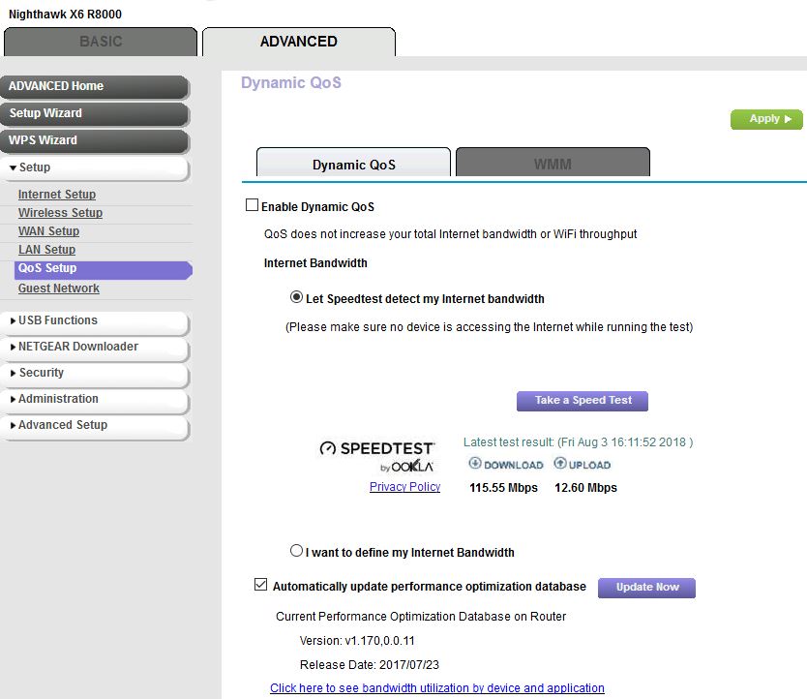Open the Dynamic QoS tab
The image size is (807, 699).
[353, 164]
